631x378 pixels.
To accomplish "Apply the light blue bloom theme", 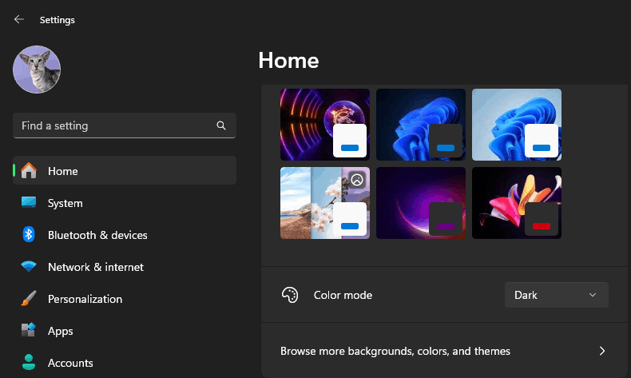I will pyautogui.click(x=516, y=125).
